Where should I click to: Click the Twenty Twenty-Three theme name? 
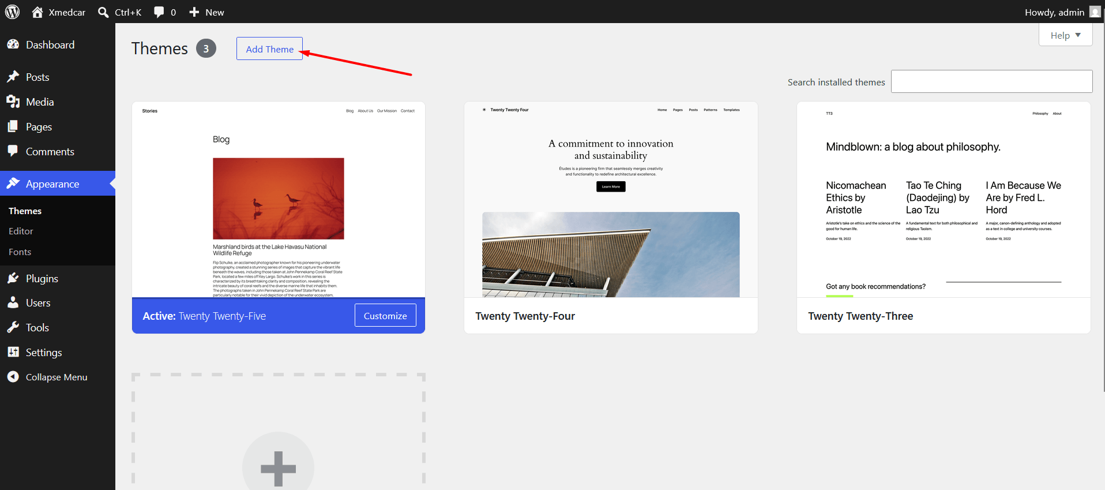(x=860, y=316)
